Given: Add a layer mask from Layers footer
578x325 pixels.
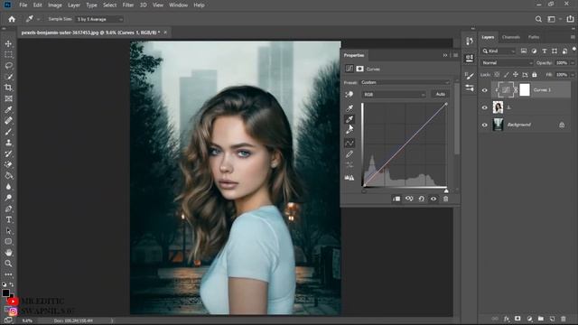Looking at the screenshot, I should (517, 319).
